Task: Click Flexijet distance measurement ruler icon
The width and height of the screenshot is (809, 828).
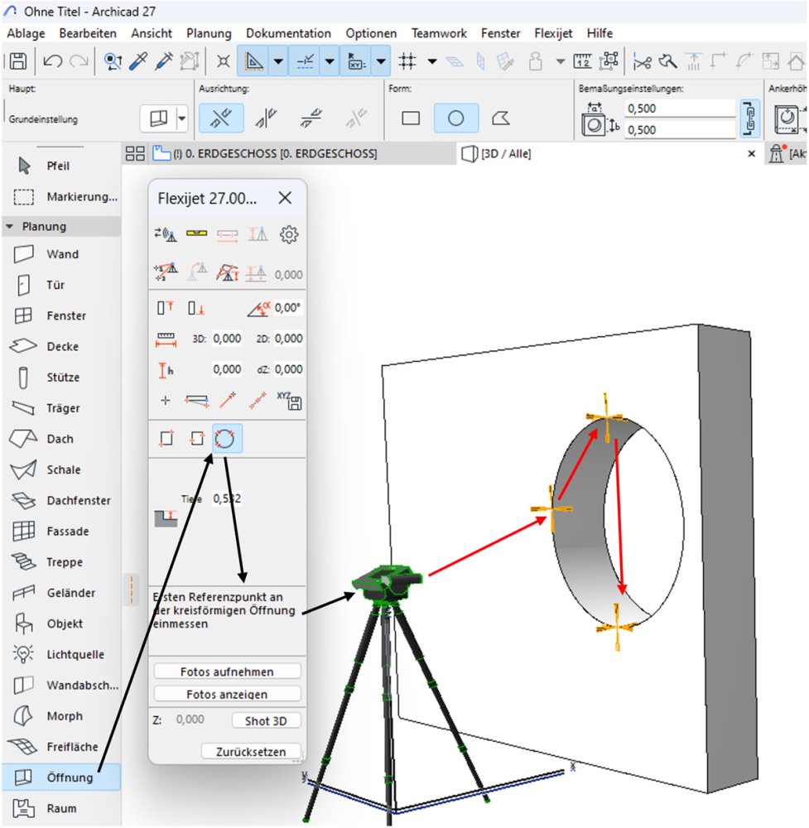Action: pyautogui.click(x=166, y=339)
